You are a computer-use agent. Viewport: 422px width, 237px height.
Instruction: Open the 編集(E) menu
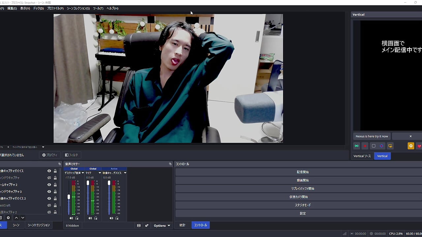(12, 8)
